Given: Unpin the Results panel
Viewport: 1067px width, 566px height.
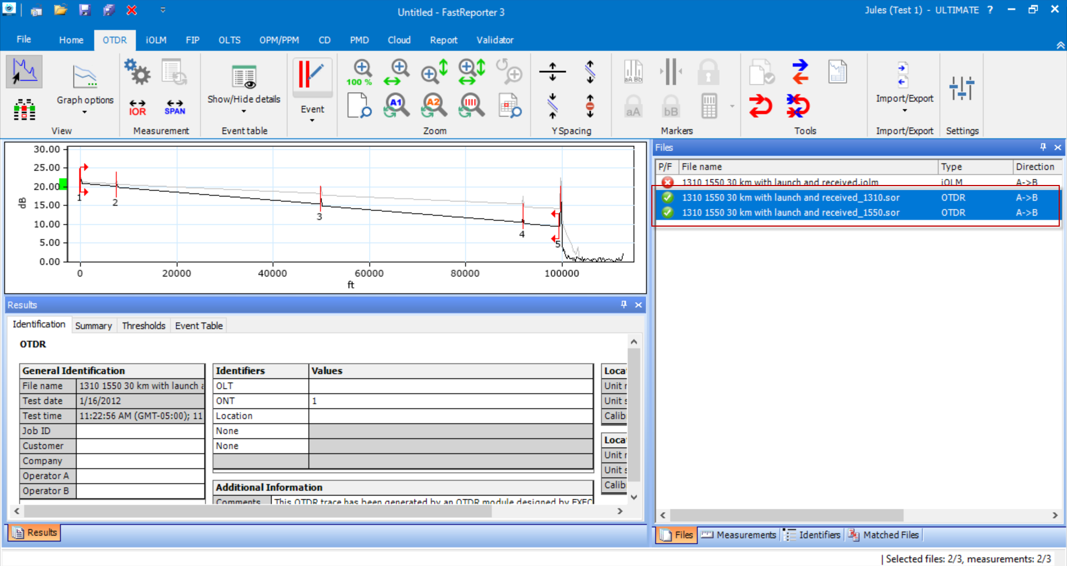Looking at the screenshot, I should [x=623, y=304].
